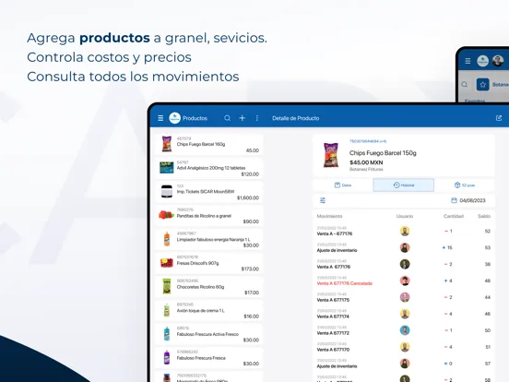The image size is (509, 382).
Task: Open the 52 pzas stock tab
Action: pyautogui.click(x=465, y=185)
